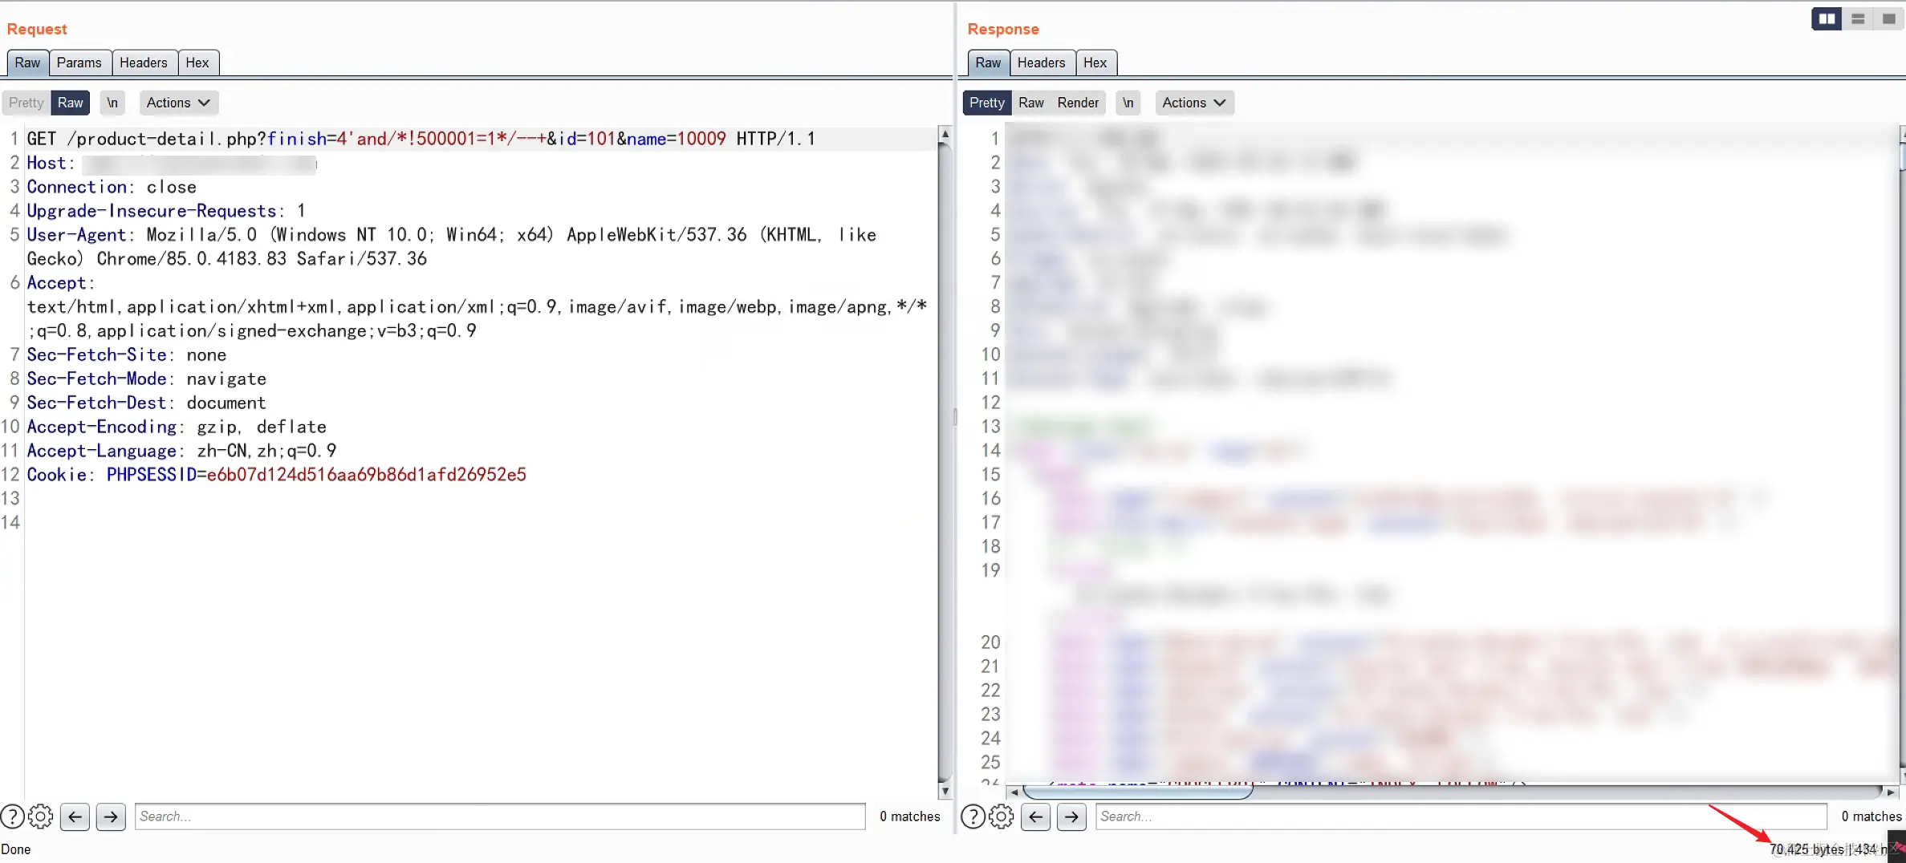Open the Response Raw tab
1906x863 pixels.
(x=988, y=63)
